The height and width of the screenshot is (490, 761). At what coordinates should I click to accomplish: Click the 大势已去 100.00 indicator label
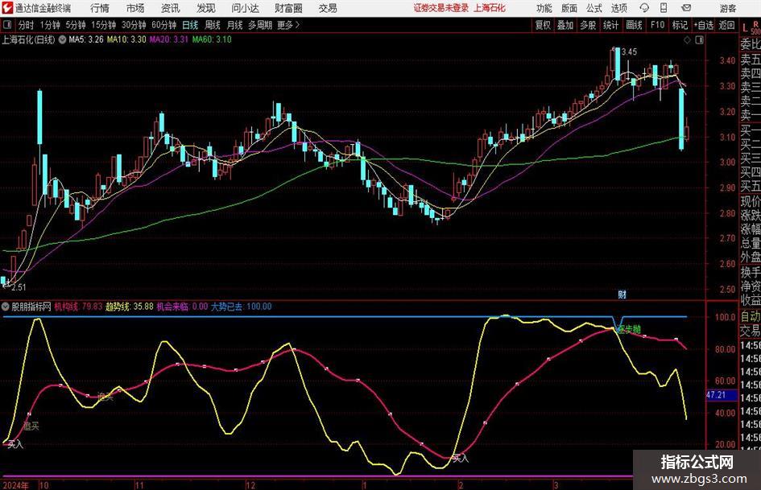pos(242,307)
